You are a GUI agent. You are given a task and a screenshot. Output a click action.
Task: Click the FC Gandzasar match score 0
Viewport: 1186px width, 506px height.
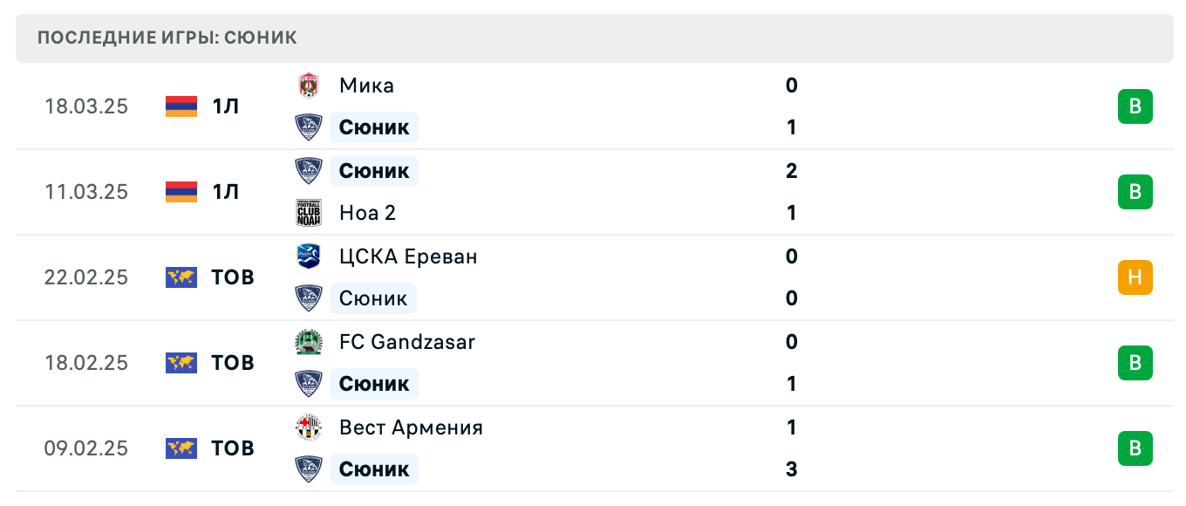(791, 342)
